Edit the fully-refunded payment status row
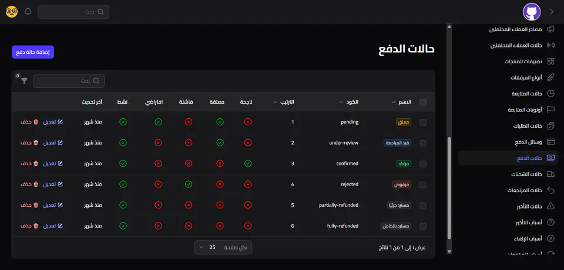564x270 pixels. click(x=53, y=226)
